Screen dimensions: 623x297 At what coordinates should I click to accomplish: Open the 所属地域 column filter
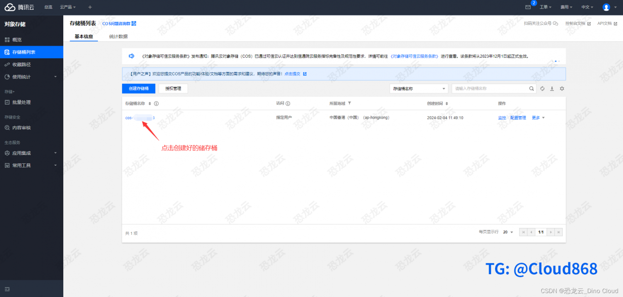click(x=350, y=104)
